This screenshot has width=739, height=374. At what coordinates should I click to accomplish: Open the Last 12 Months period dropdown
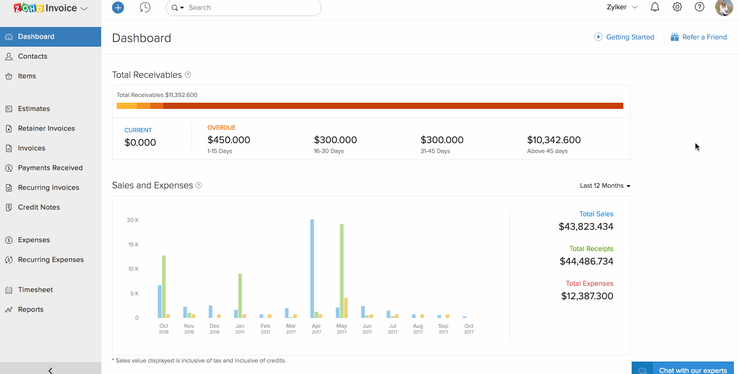(605, 186)
